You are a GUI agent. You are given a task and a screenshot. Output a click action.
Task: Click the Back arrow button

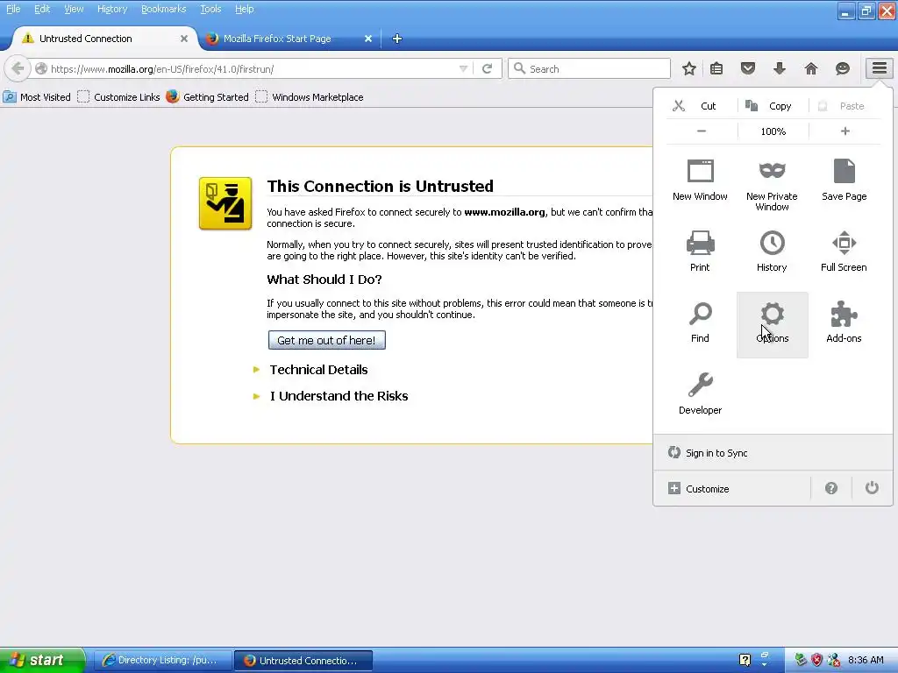coord(18,68)
